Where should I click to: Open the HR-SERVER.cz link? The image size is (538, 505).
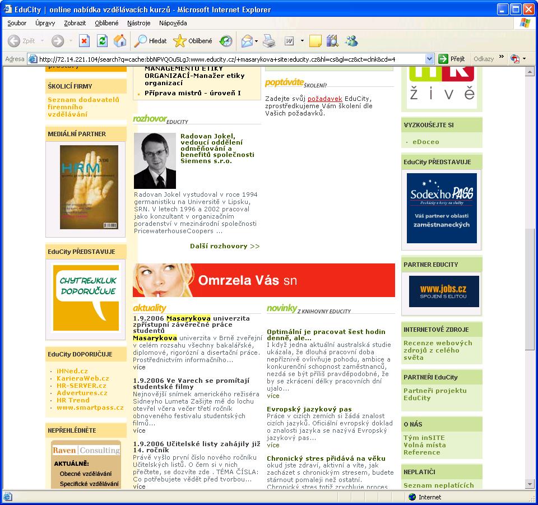point(81,386)
